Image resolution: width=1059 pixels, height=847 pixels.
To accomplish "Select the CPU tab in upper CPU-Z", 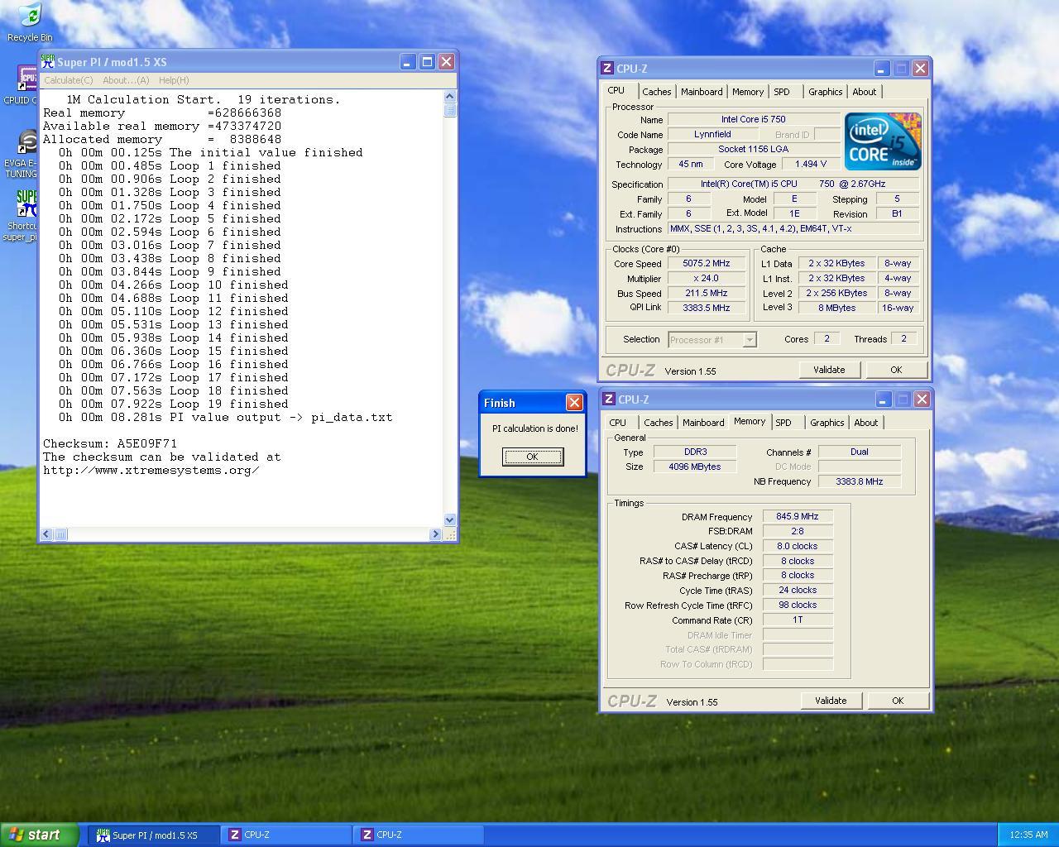I will [616, 91].
